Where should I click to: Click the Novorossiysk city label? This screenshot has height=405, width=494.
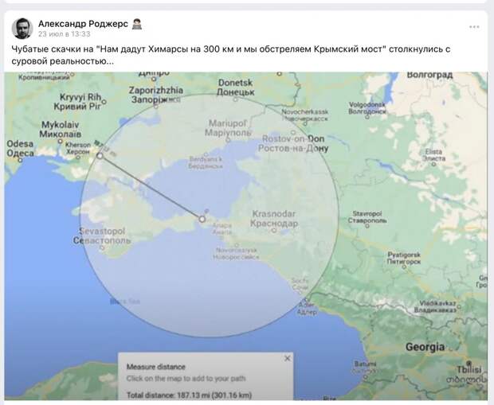(237, 254)
